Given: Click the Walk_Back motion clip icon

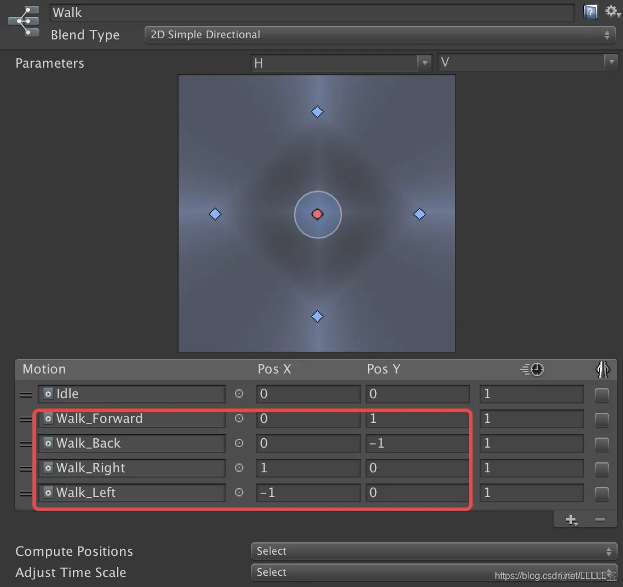Looking at the screenshot, I should [x=48, y=443].
